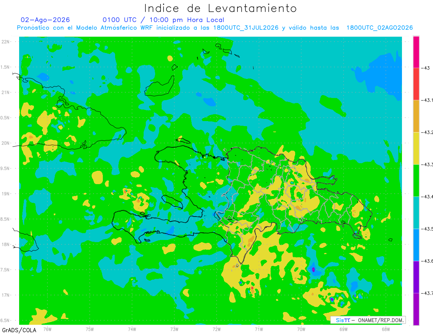The width and height of the screenshot is (433, 334).
Task: Click the legend value '-43.3'
Action: [x=427, y=164]
